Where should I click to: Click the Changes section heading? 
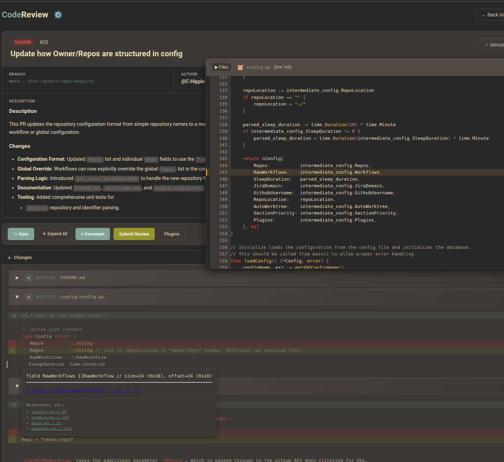click(x=23, y=258)
